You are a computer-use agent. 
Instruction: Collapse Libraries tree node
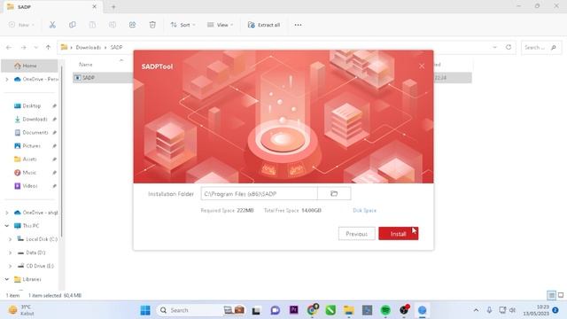click(7, 279)
